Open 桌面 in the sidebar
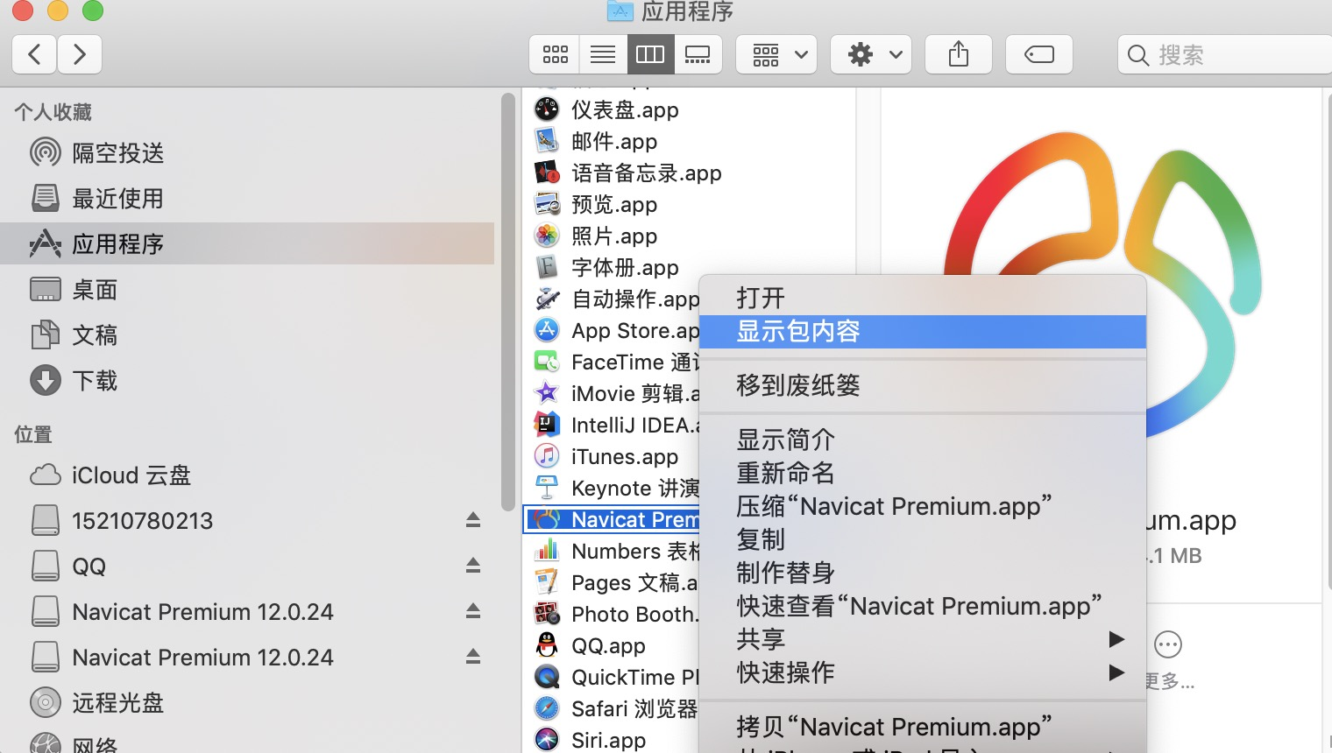Image resolution: width=1332 pixels, height=753 pixels. pyautogui.click(x=248, y=290)
